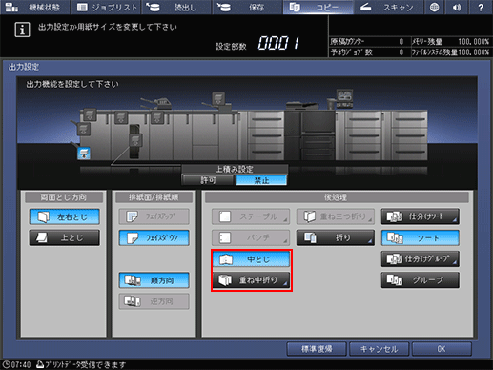Select the tray icon on the upper left finisher
493x370 pixels.
[90, 114]
